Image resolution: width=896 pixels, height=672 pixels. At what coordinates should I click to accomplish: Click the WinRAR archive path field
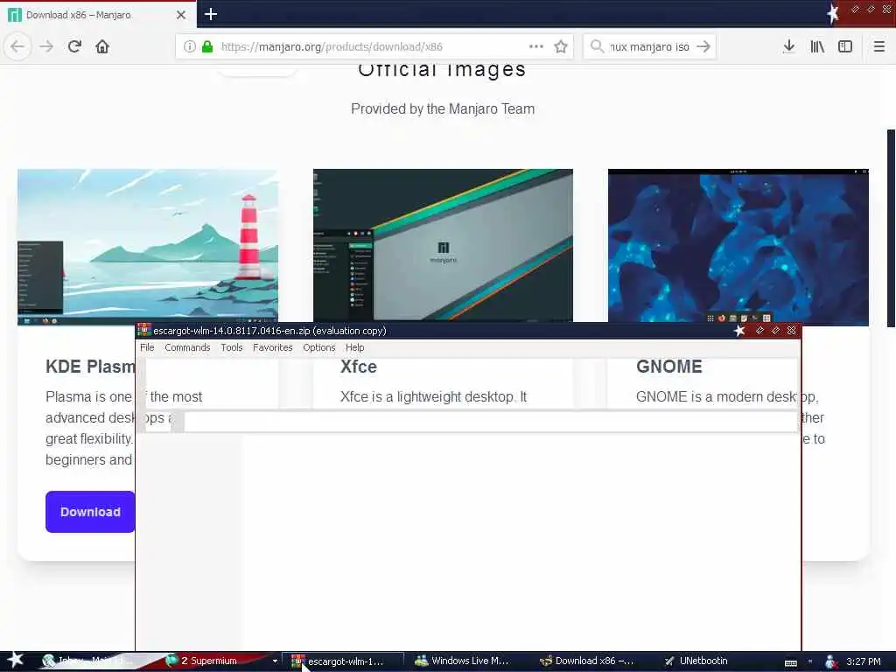pos(490,421)
